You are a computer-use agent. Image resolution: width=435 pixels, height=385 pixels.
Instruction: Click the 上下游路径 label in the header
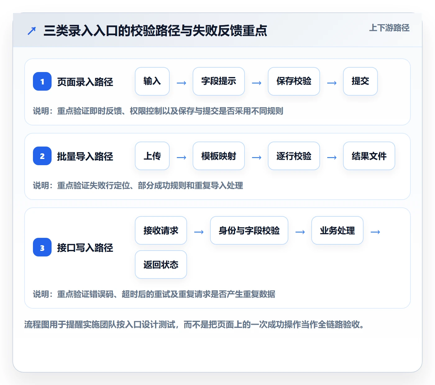[389, 28]
